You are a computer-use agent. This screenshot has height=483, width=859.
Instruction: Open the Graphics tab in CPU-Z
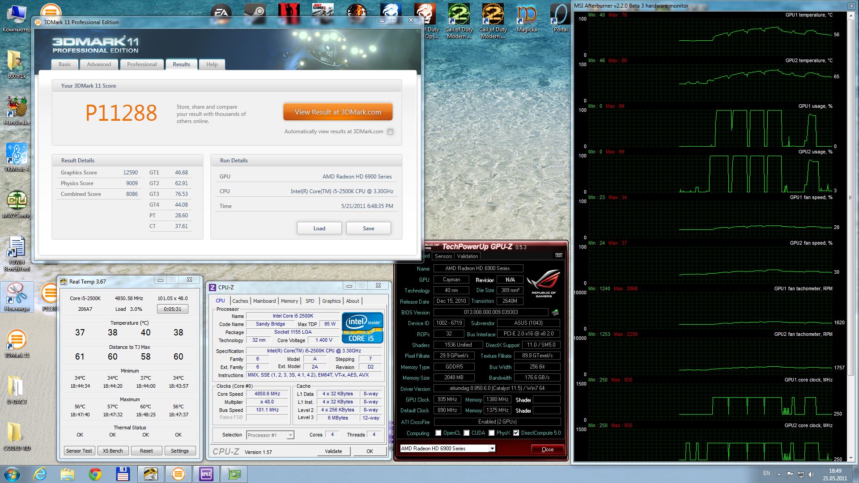pos(332,301)
